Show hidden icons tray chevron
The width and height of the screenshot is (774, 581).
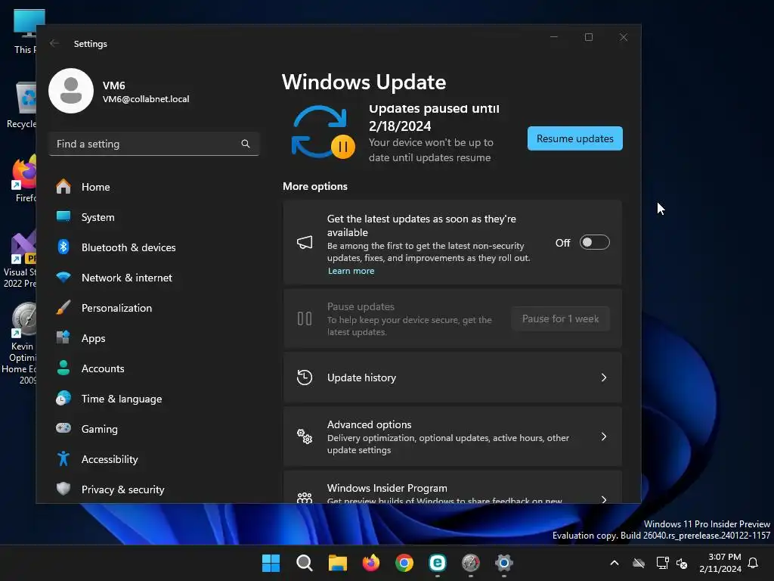615,563
